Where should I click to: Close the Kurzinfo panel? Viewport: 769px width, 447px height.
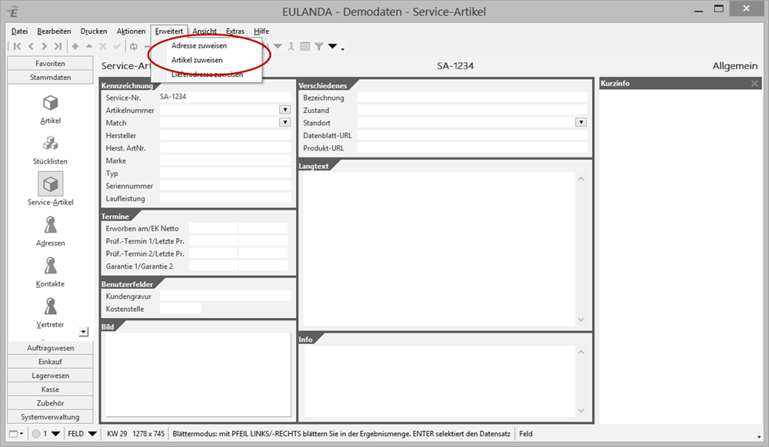pyautogui.click(x=755, y=84)
